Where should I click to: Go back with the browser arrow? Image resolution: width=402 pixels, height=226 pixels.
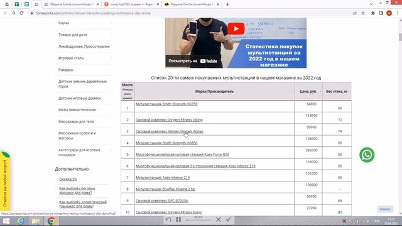click(6, 13)
